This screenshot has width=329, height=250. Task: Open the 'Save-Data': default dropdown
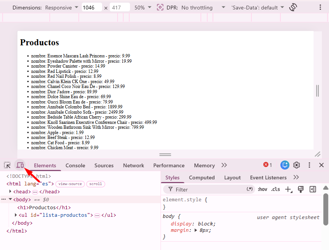[x=258, y=8]
